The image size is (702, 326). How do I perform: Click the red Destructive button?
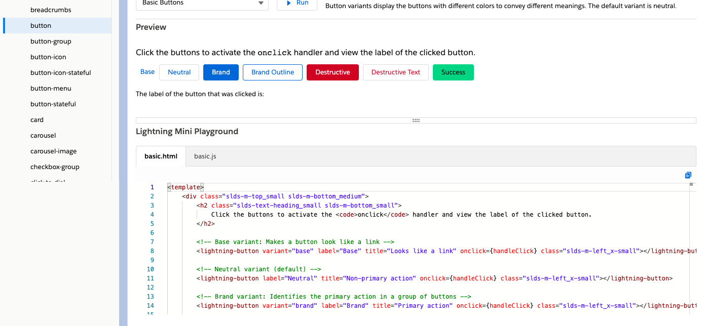(332, 72)
